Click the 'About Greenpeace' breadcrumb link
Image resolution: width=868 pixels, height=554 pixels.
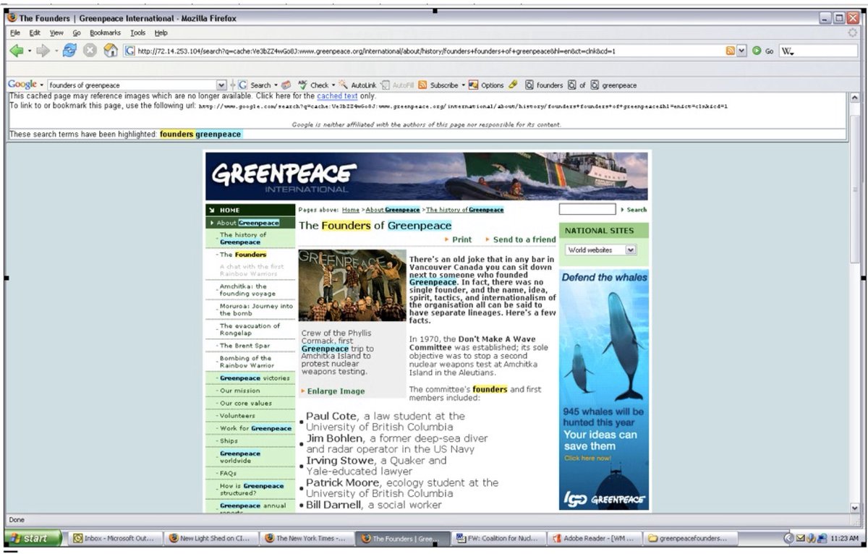point(394,210)
